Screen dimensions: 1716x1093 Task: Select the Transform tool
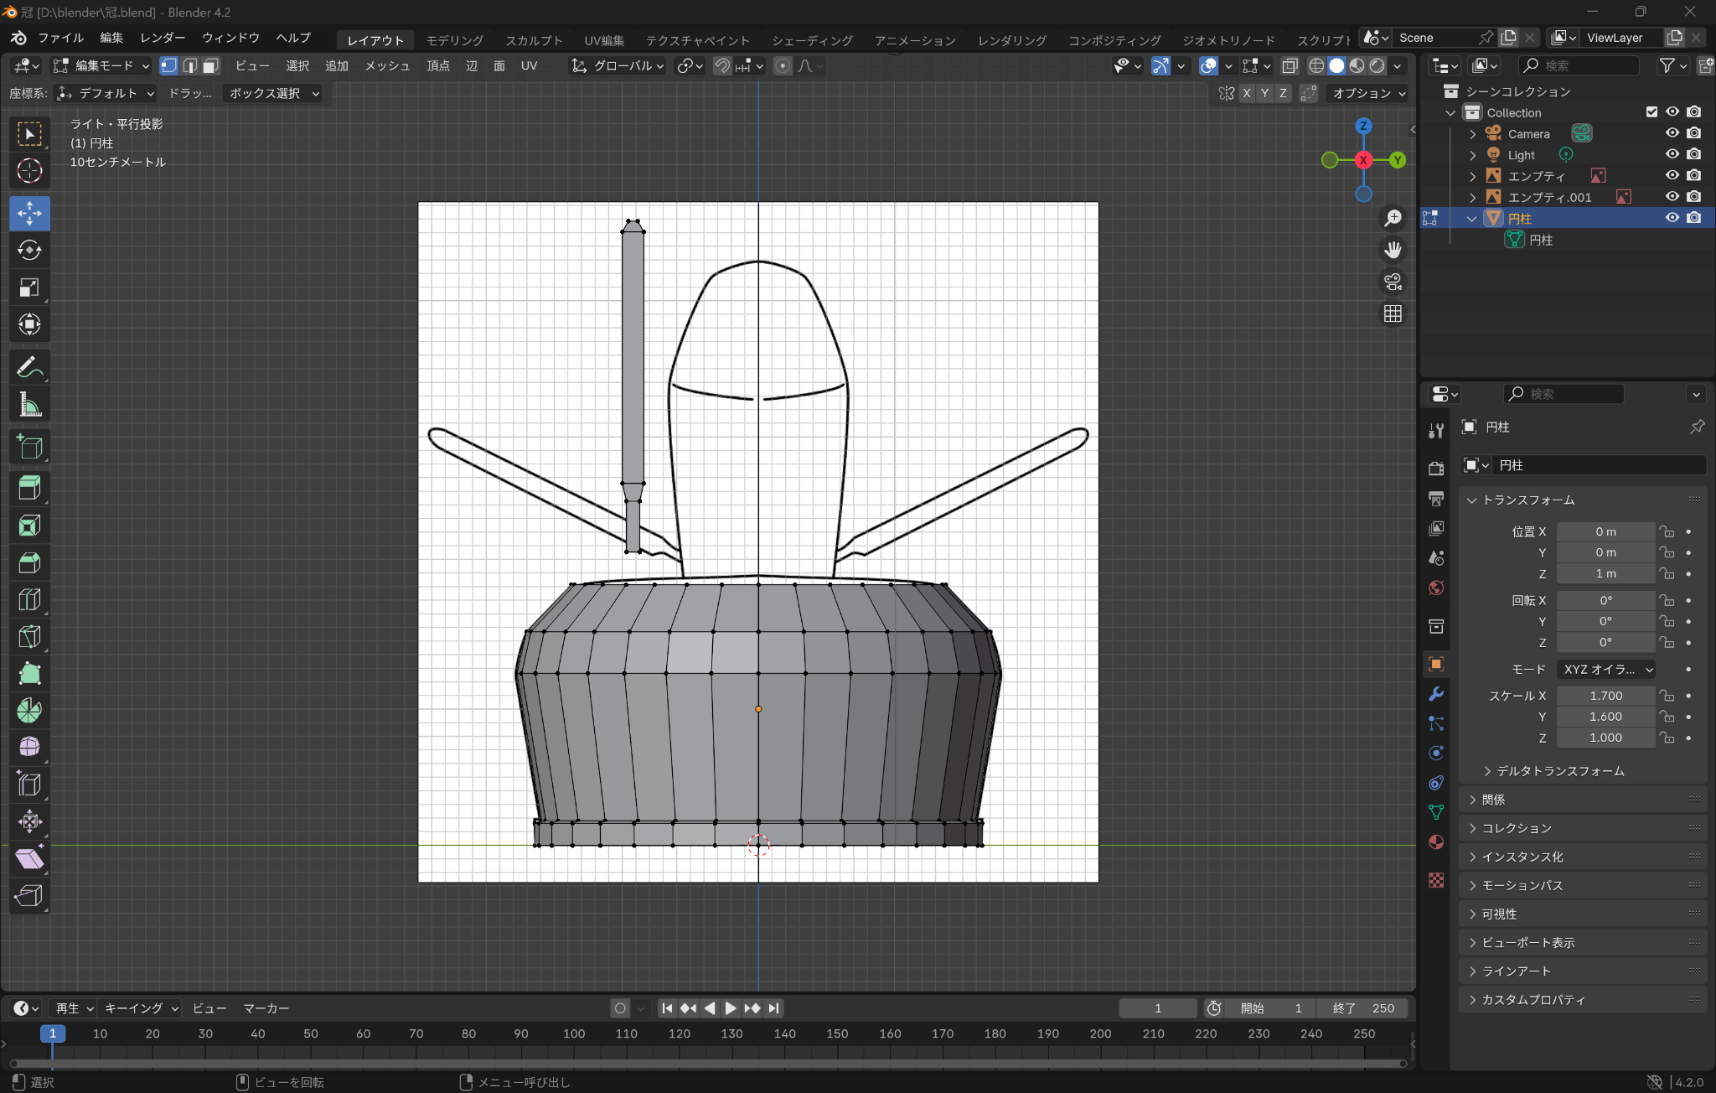point(29,324)
